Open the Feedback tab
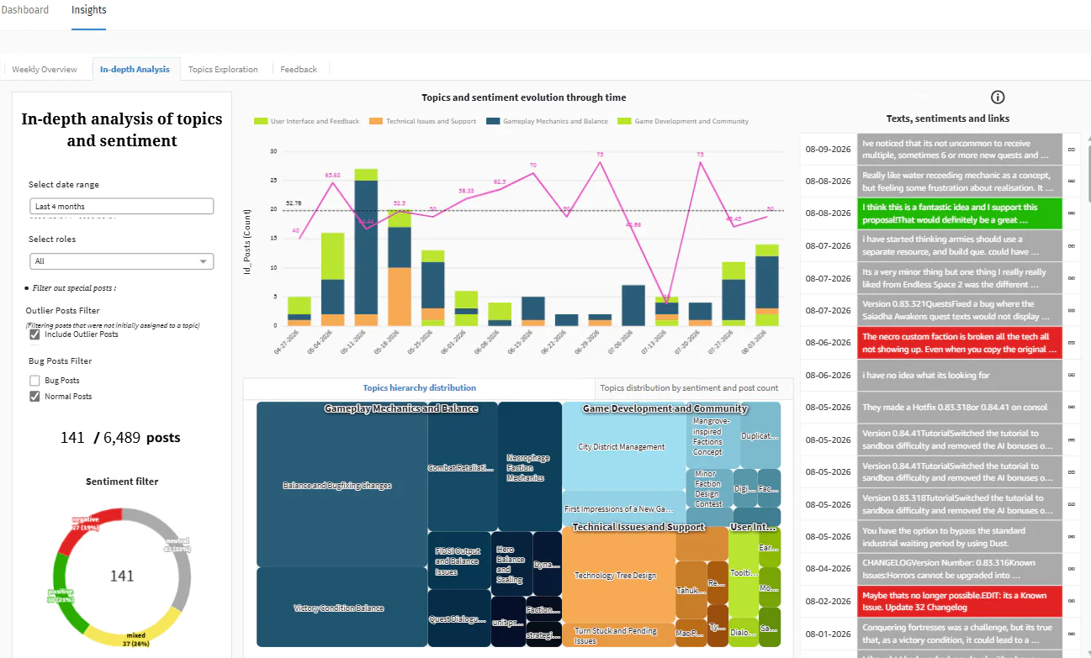1091x658 pixels. (x=299, y=69)
